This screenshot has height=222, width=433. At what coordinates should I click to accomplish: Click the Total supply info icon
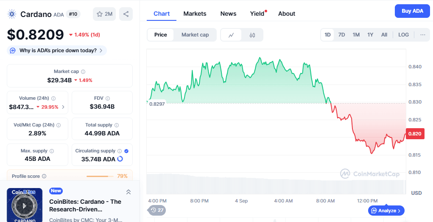coord(117,125)
